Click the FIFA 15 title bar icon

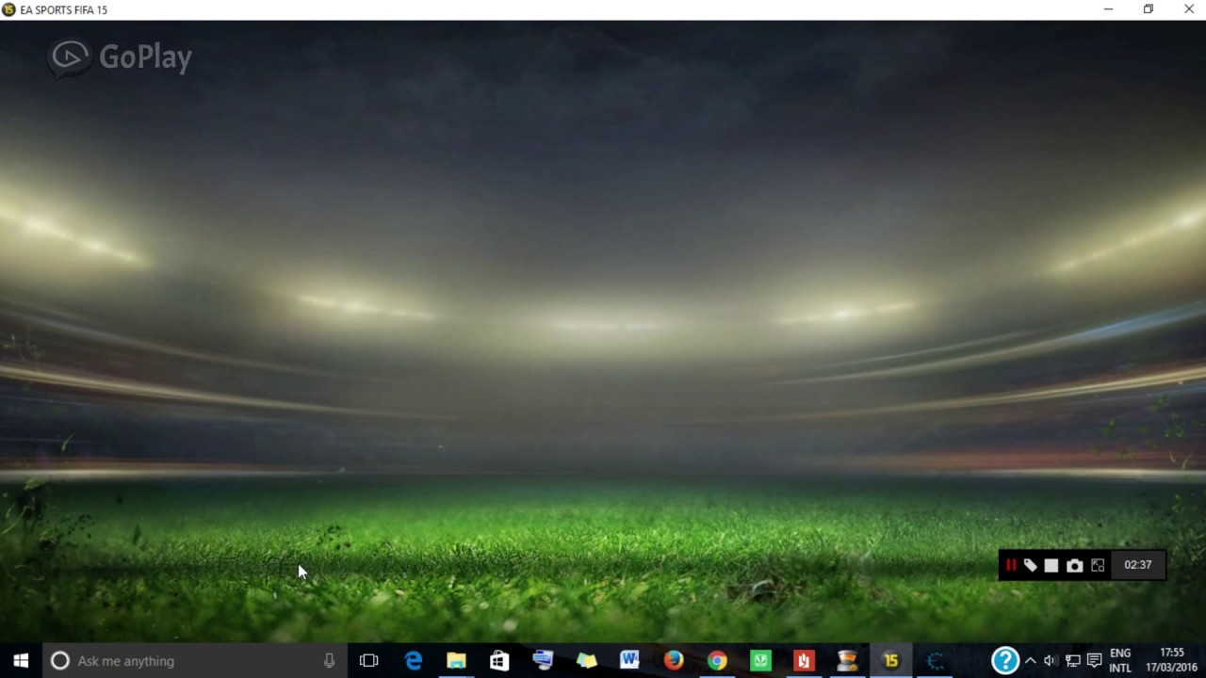(x=8, y=9)
